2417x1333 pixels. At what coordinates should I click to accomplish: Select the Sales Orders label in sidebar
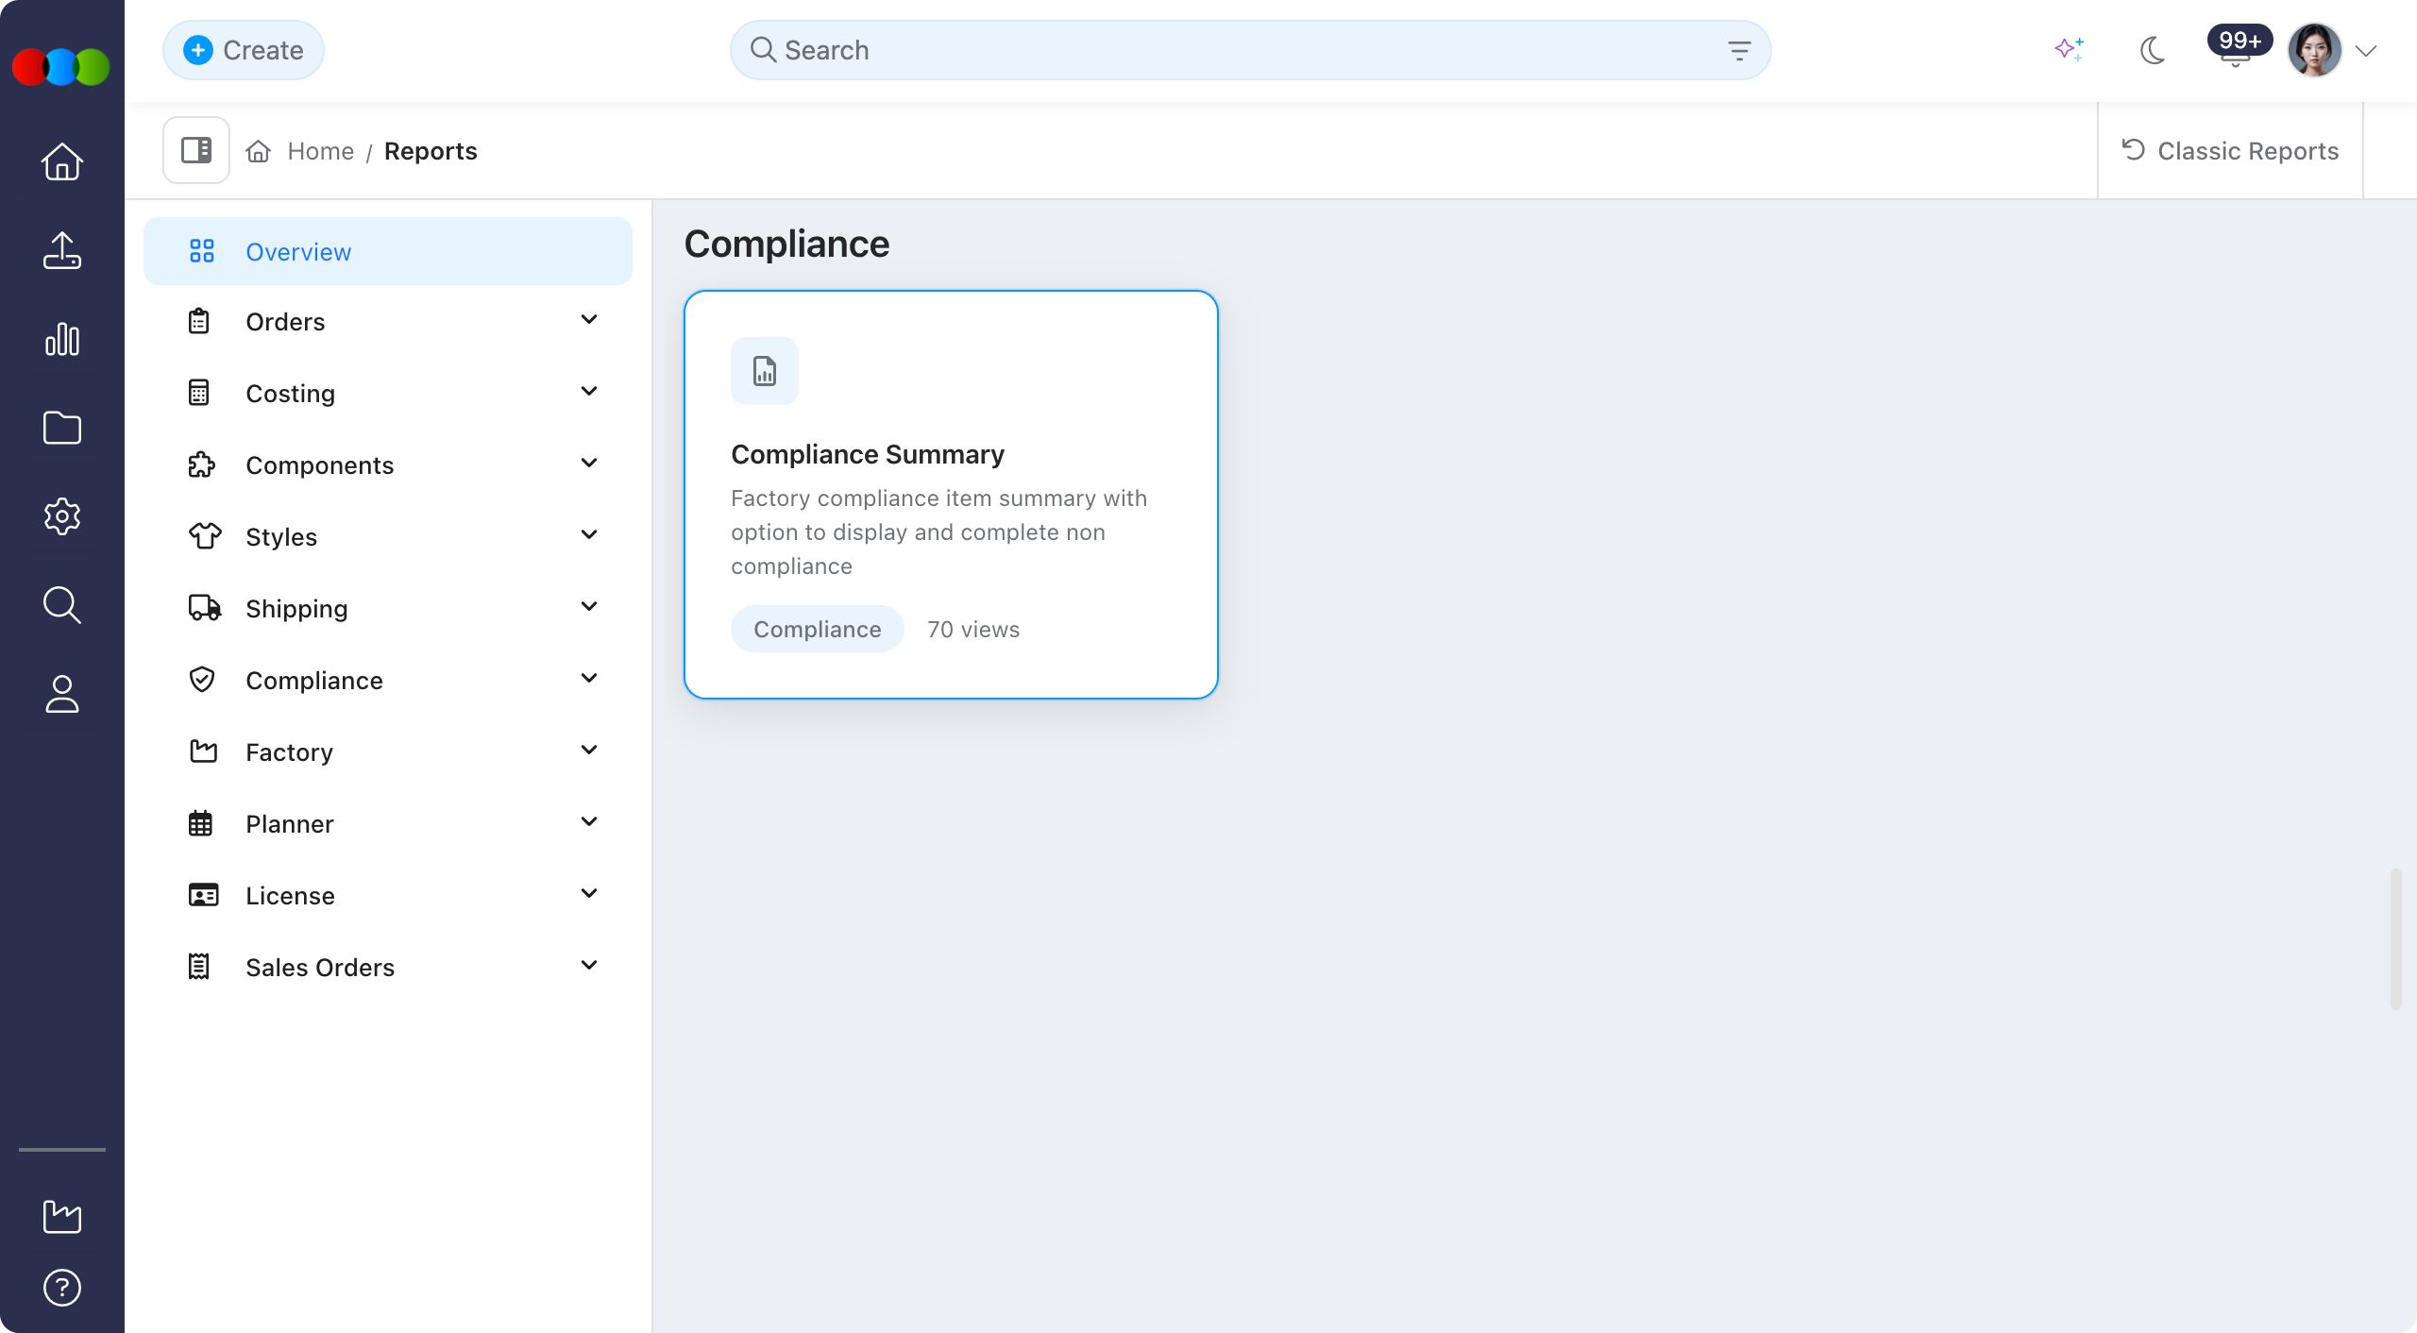click(320, 969)
